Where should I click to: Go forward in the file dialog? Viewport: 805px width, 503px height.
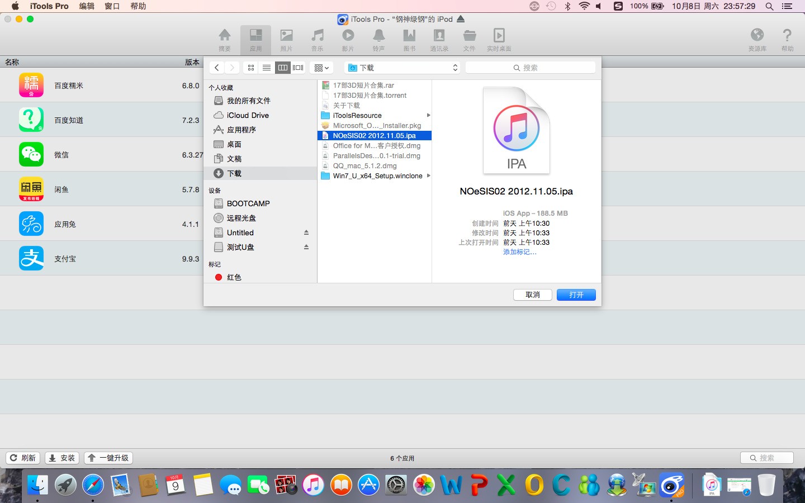click(x=232, y=68)
